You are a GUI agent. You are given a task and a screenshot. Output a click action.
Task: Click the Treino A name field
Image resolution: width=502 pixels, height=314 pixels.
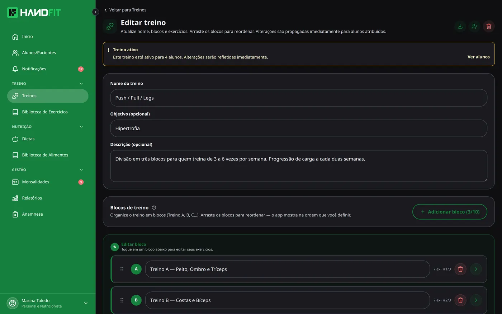[x=288, y=269]
